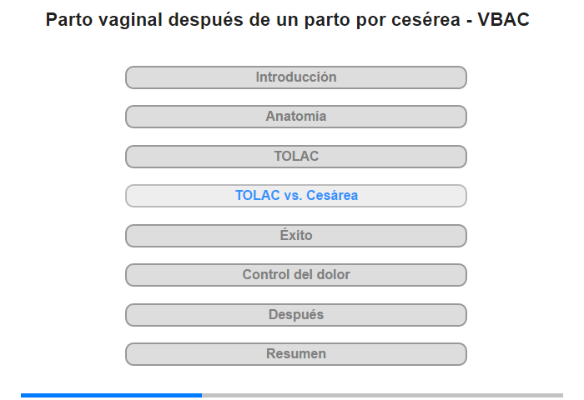Click the TOLAC label above TOLAC vs. Cesárea

click(x=296, y=156)
